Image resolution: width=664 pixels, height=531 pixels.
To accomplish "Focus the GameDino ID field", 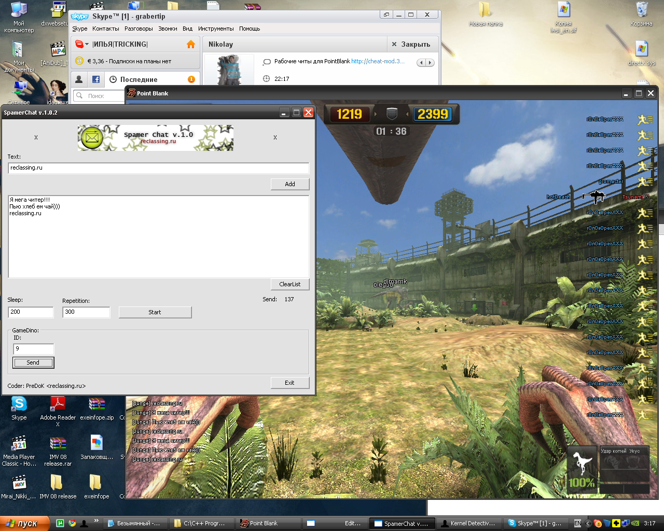I will [33, 349].
